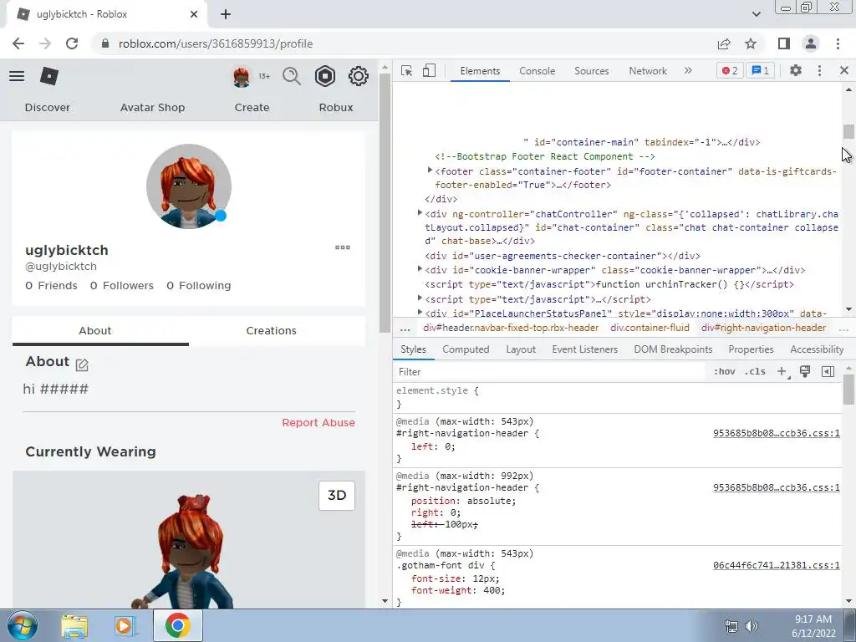Close the DevTools panel

tap(844, 70)
